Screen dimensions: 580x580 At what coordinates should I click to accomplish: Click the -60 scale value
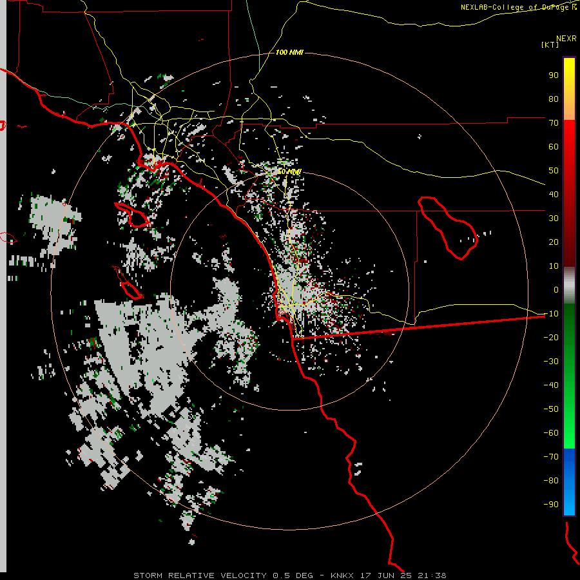point(551,433)
